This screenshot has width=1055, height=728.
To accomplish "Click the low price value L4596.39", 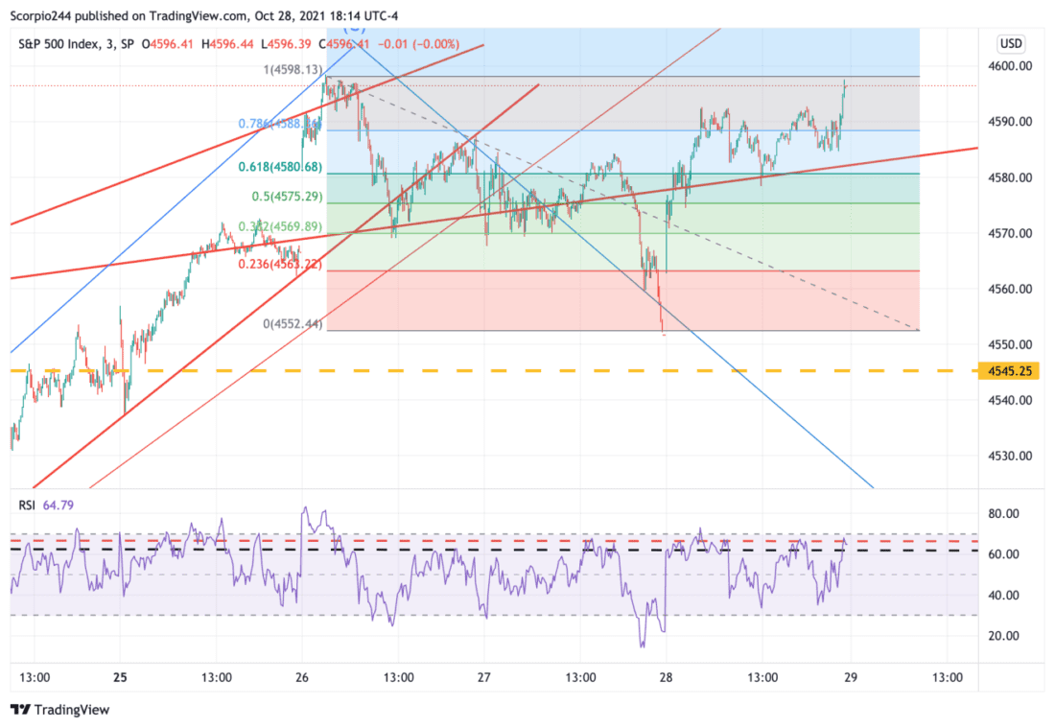I will click(285, 44).
